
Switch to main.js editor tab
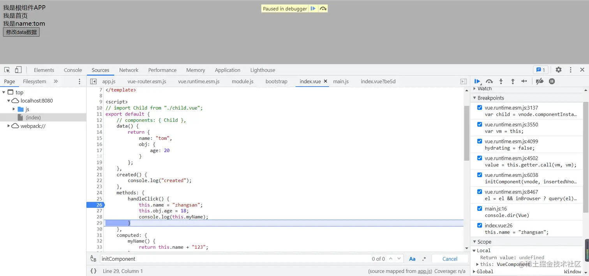(x=341, y=81)
